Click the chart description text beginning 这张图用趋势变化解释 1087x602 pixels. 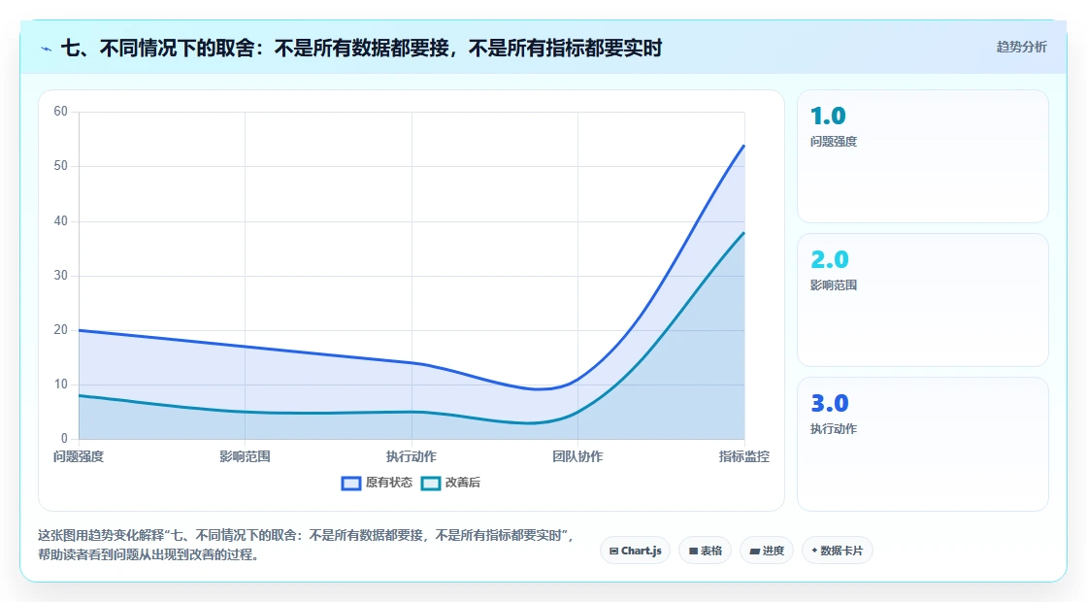(x=307, y=545)
